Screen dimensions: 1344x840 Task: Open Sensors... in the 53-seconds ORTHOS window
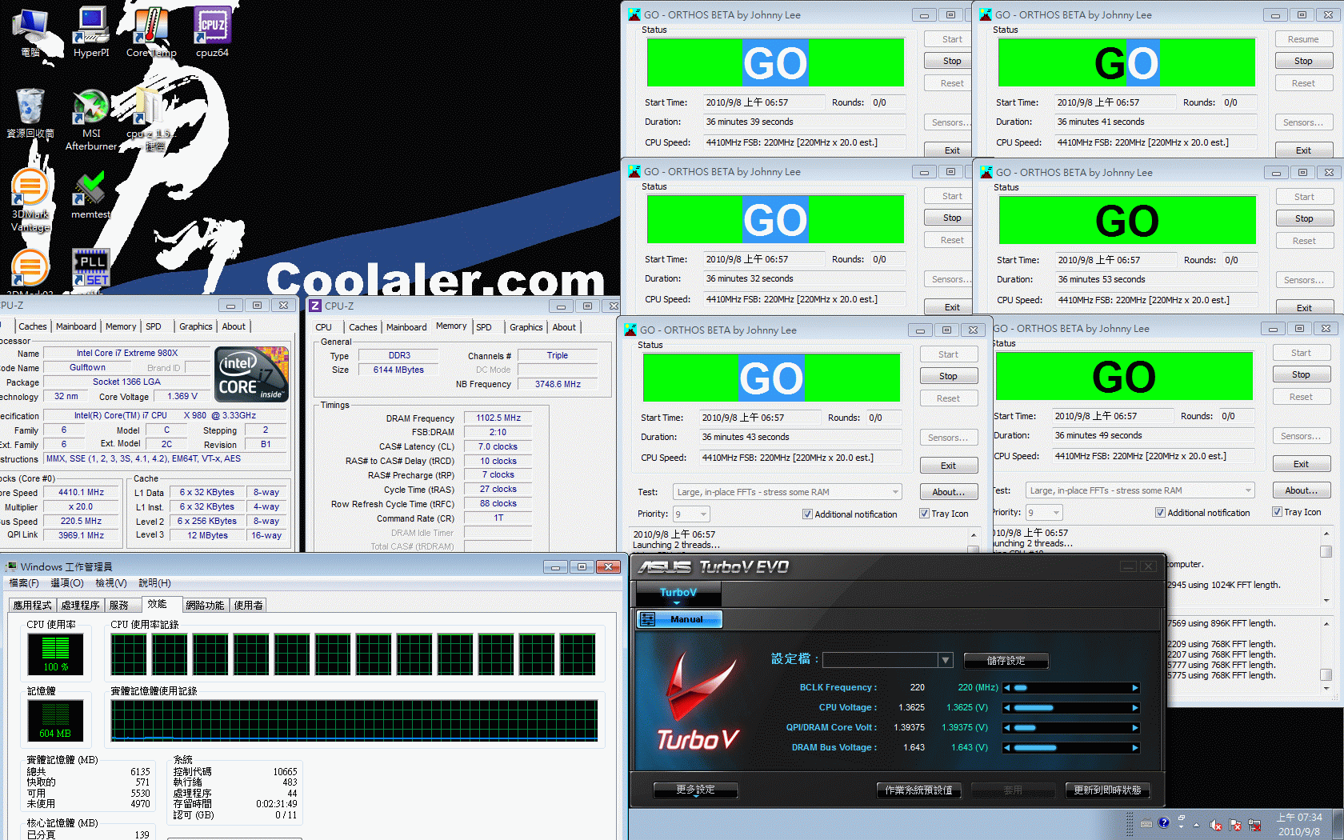tap(1304, 280)
